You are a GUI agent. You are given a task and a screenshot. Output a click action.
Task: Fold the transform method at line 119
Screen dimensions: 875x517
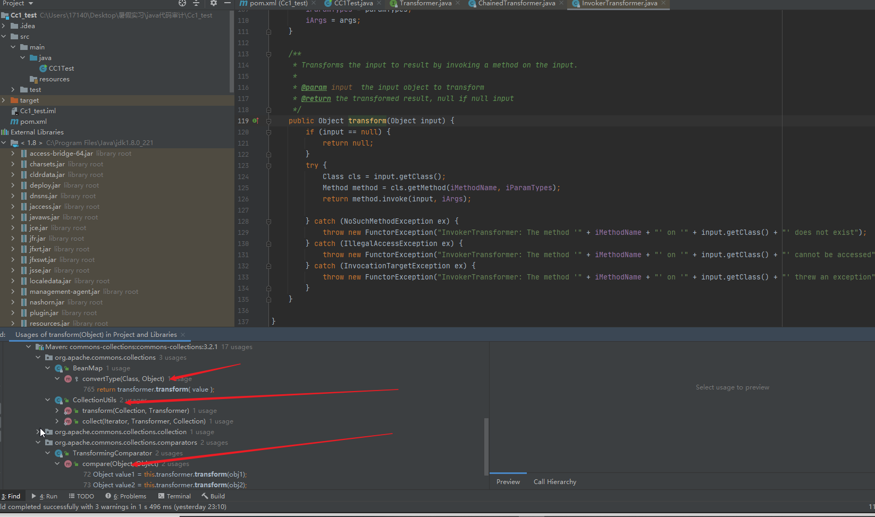tap(268, 121)
